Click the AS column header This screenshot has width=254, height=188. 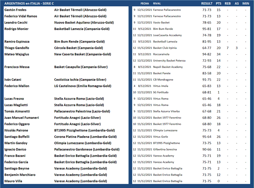(x=237, y=3)
